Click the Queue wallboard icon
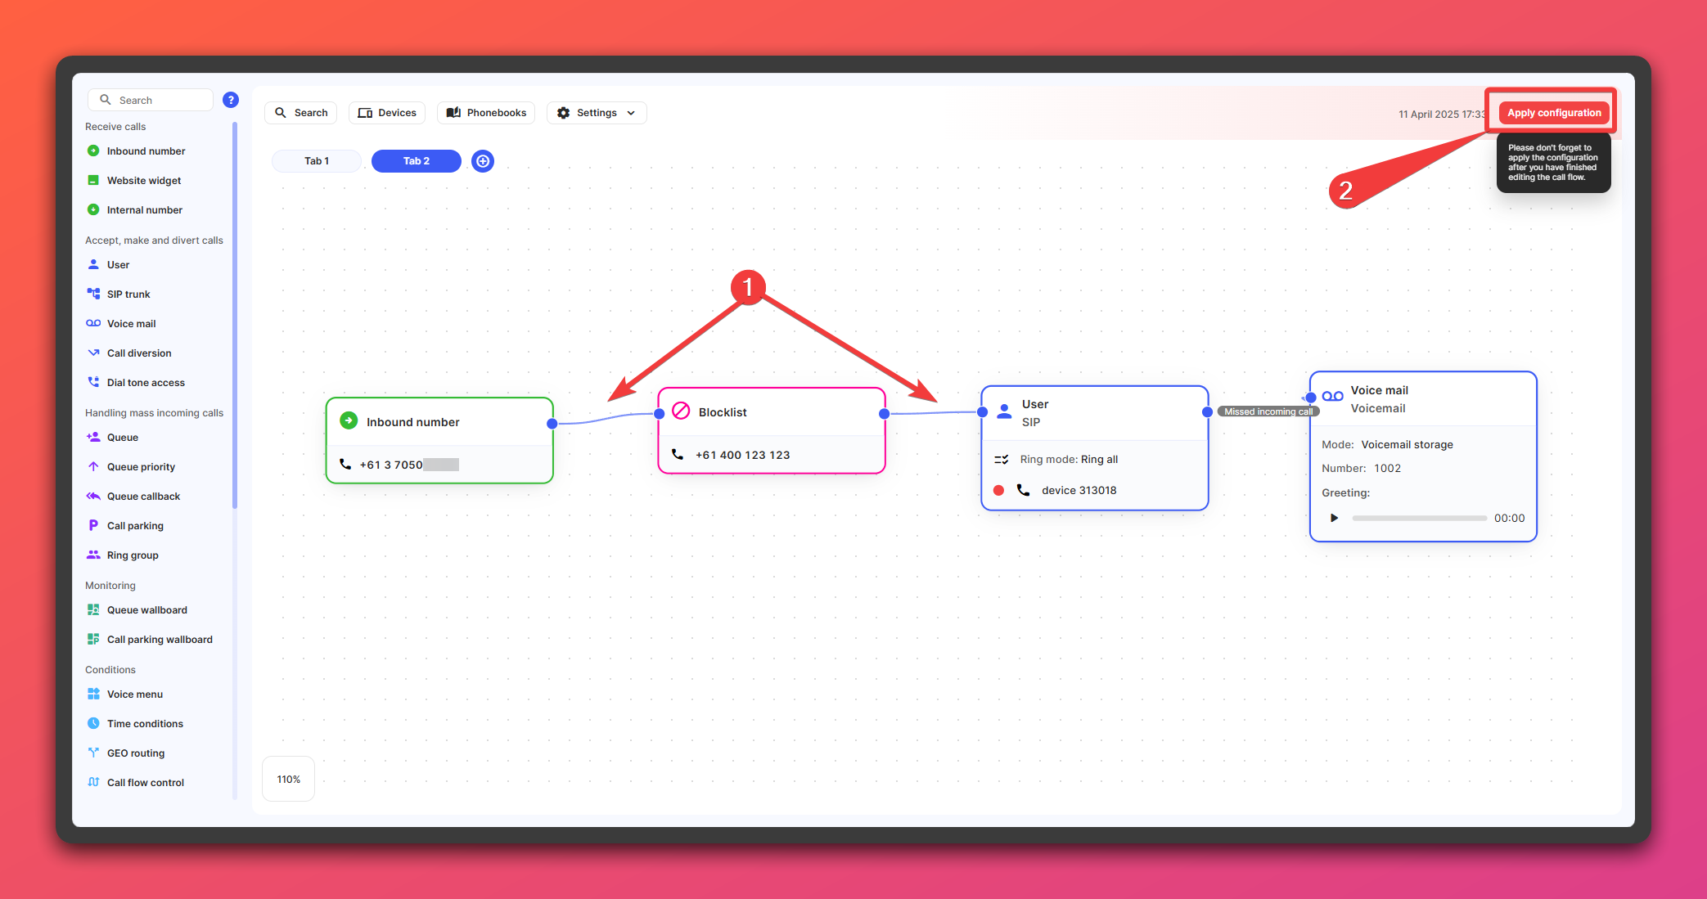Screen dimensions: 1707x899 (93, 609)
